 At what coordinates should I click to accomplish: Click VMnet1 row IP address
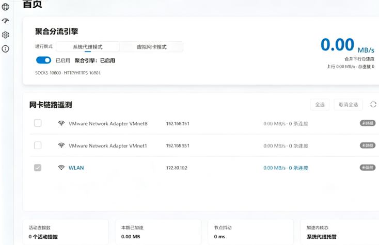pos(178,146)
